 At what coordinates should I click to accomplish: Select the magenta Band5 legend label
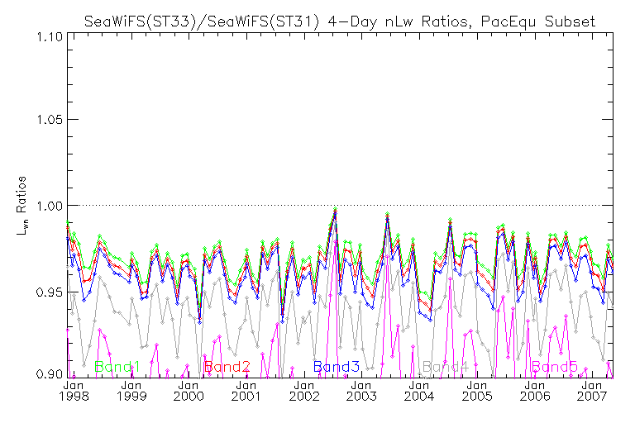coord(555,367)
